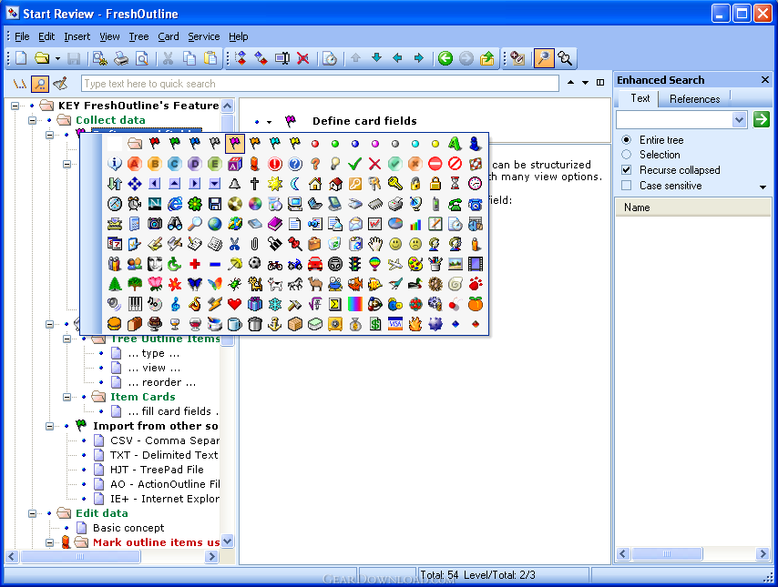The height and width of the screenshot is (587, 778).
Task: Switch to the References tab
Action: coord(694,98)
